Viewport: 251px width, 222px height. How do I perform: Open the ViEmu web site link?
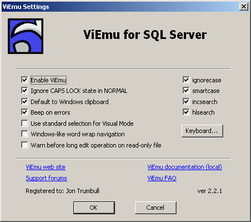click(x=46, y=167)
